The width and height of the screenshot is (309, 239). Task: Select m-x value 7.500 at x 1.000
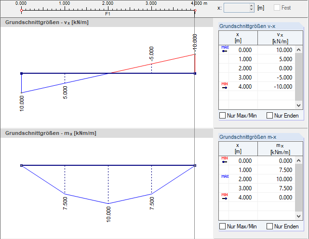[x=276, y=170]
